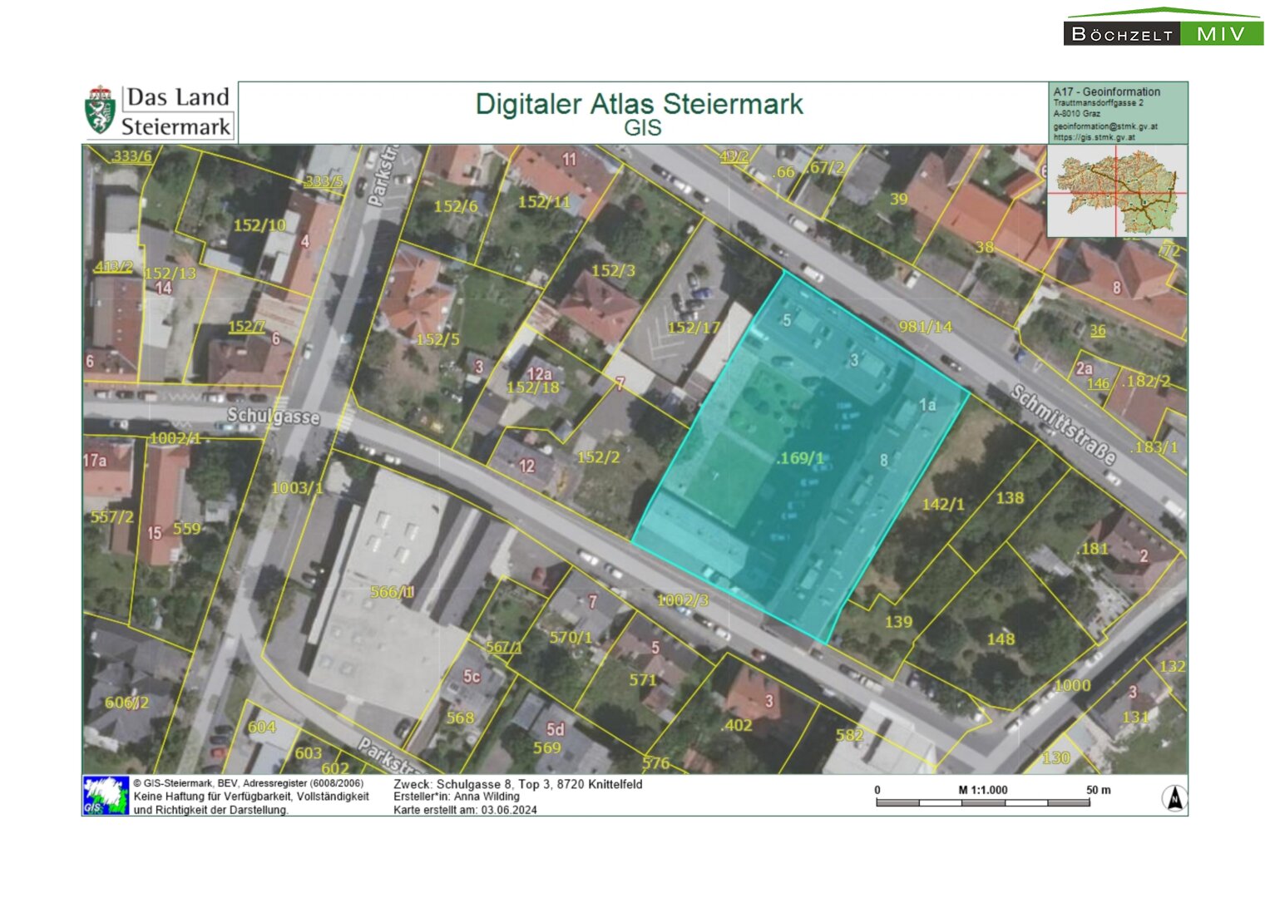Click the north arrow compass icon

(x=1174, y=798)
